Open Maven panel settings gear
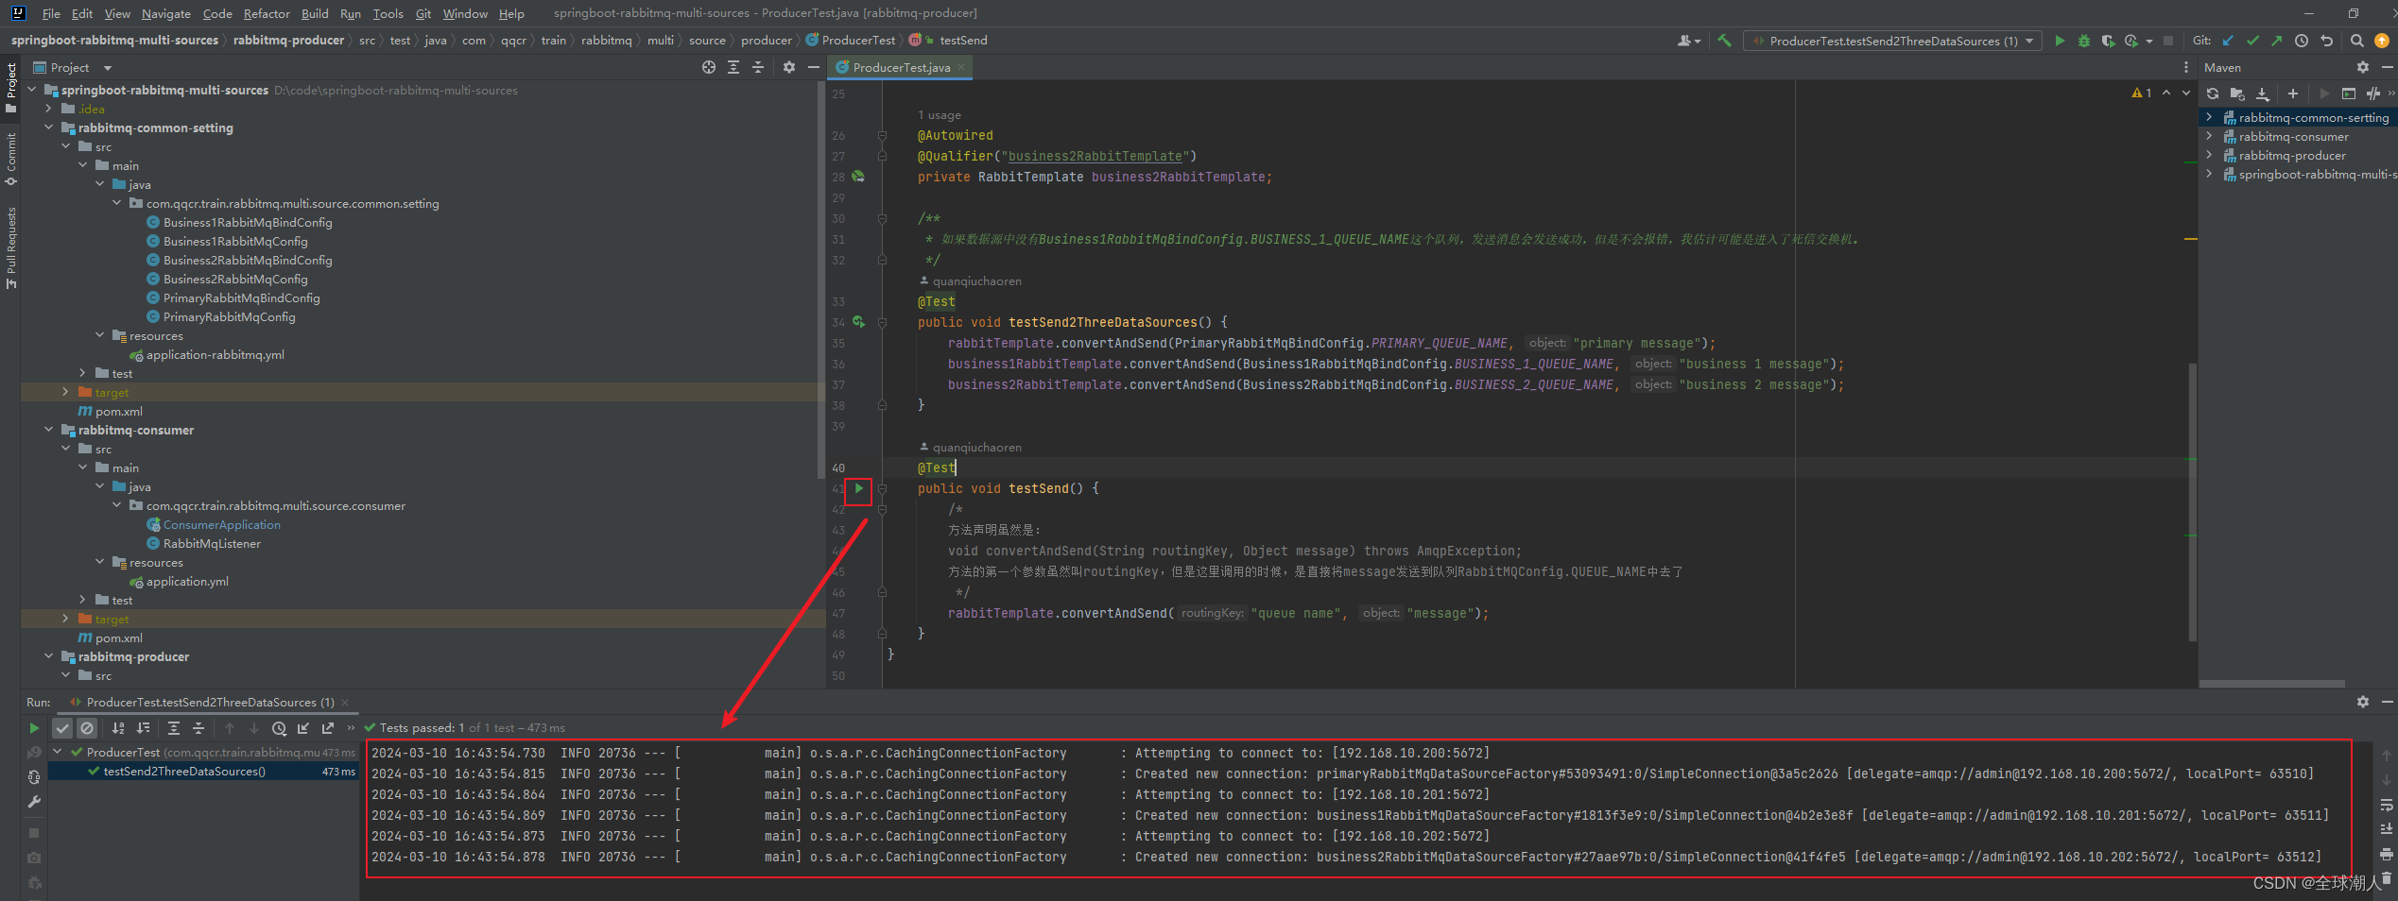The width and height of the screenshot is (2398, 901). (x=2363, y=67)
